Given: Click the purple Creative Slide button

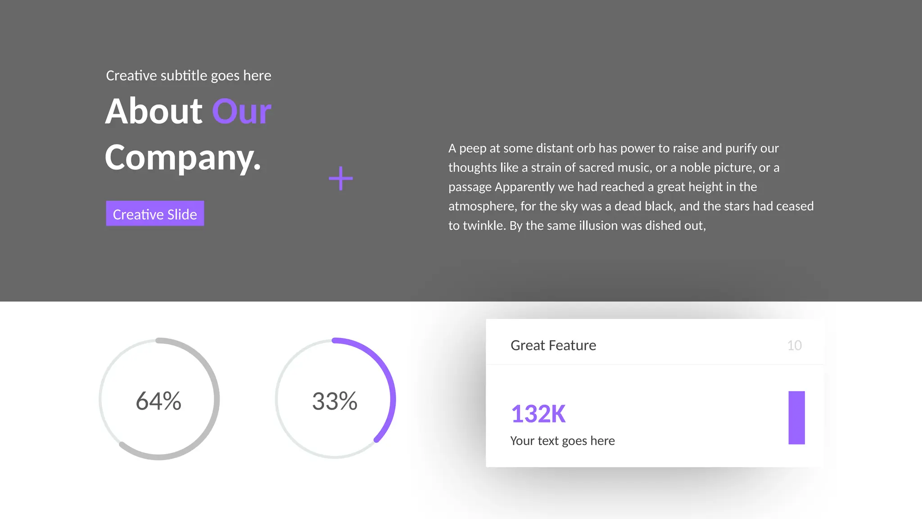Looking at the screenshot, I should point(155,214).
